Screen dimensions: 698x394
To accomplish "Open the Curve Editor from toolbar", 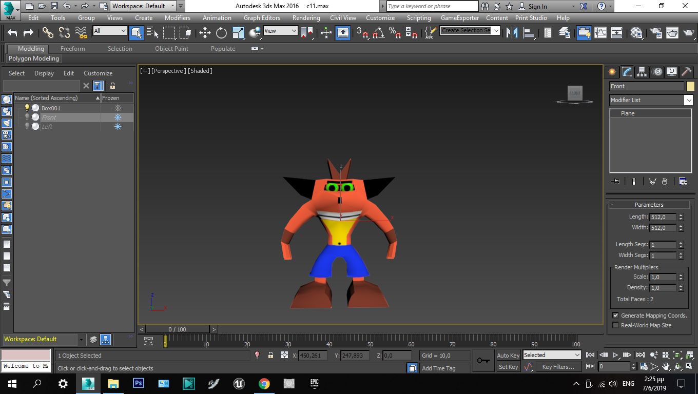I will pos(600,33).
